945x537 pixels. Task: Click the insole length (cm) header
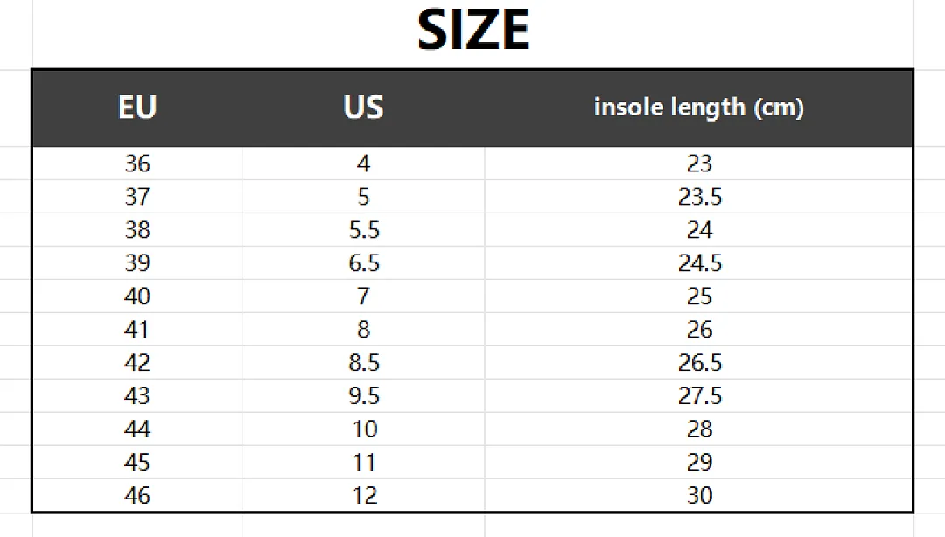698,108
